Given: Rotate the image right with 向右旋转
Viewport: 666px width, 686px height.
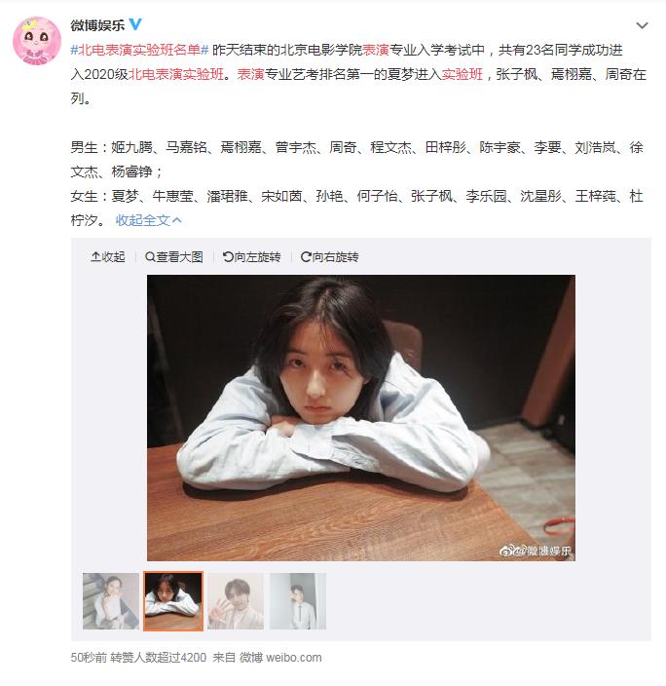Looking at the screenshot, I should pyautogui.click(x=330, y=257).
